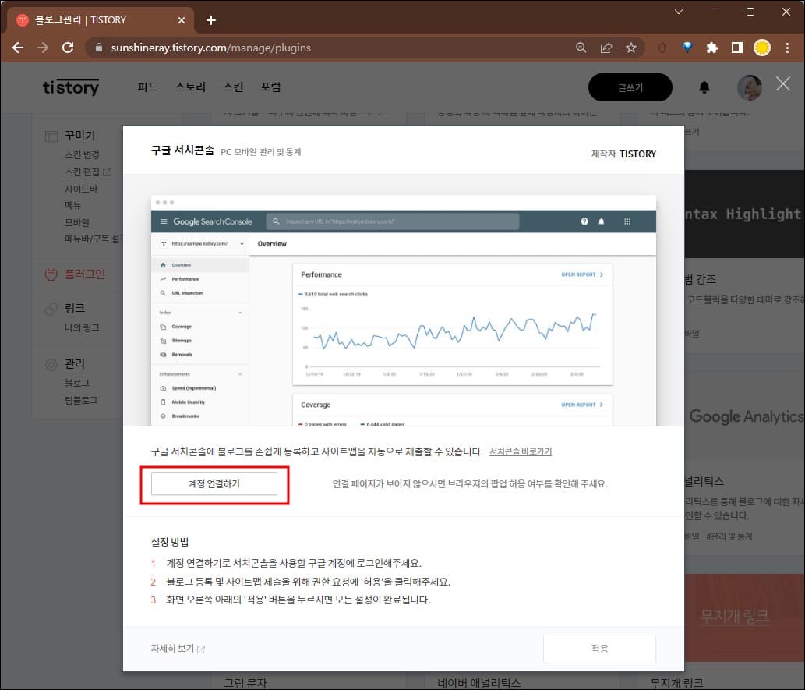The width and height of the screenshot is (805, 690).
Task: Click the blue diamond extension icon
Action: [x=687, y=48]
